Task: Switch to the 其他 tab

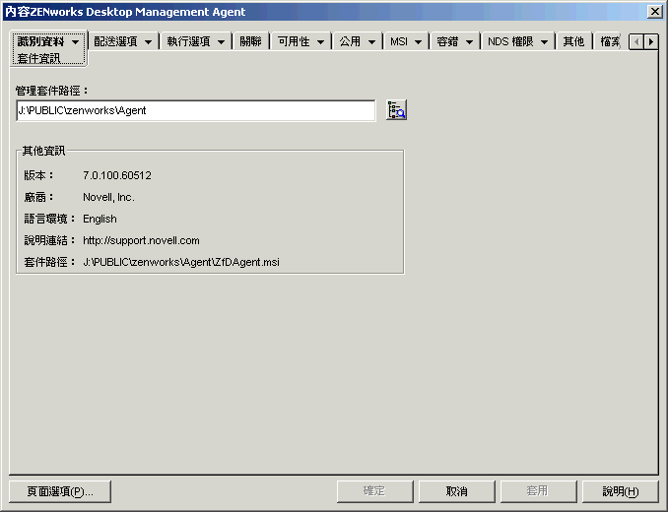Action: (x=573, y=41)
